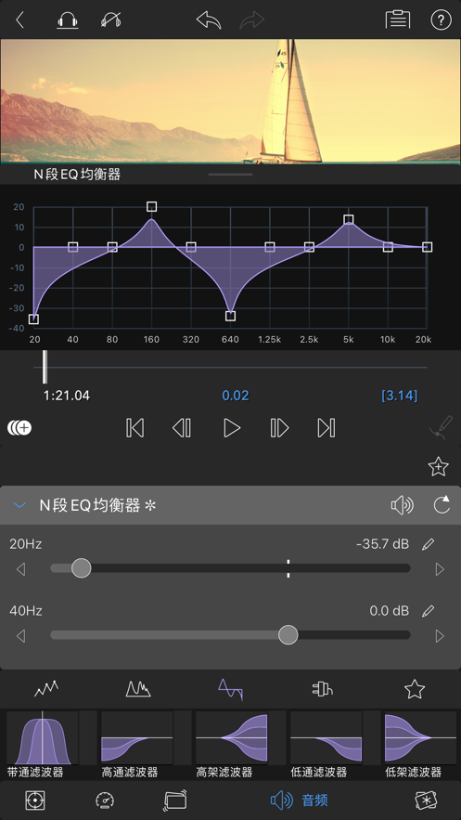Open the EQ filter curve category
461x820 pixels.
230,689
